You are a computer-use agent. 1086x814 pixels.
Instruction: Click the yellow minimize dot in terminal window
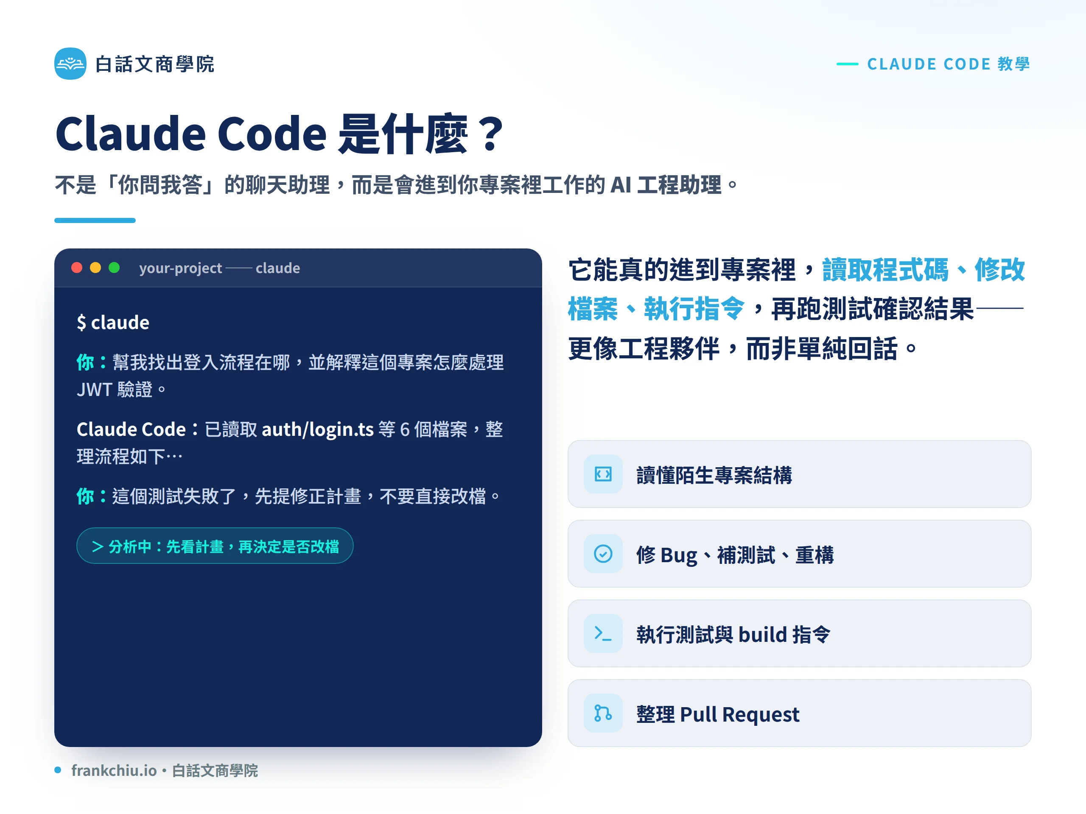95,268
